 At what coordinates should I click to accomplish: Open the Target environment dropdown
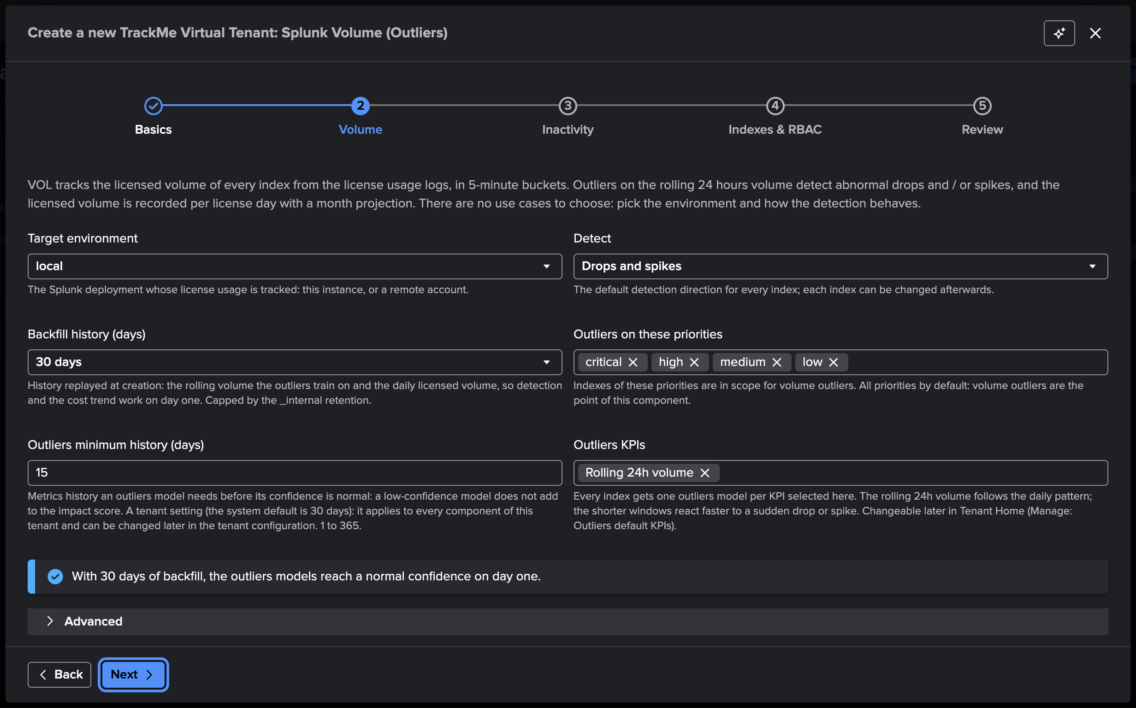[x=295, y=266]
